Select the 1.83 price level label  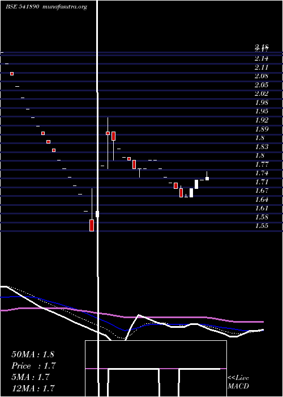pos(261,146)
